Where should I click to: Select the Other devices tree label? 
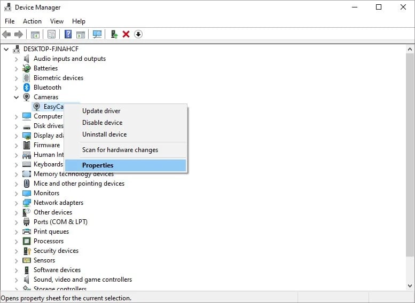click(x=53, y=212)
